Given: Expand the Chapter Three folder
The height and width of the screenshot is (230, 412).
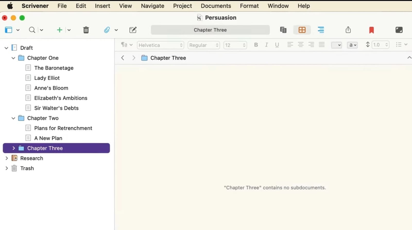Looking at the screenshot, I should click(13, 148).
